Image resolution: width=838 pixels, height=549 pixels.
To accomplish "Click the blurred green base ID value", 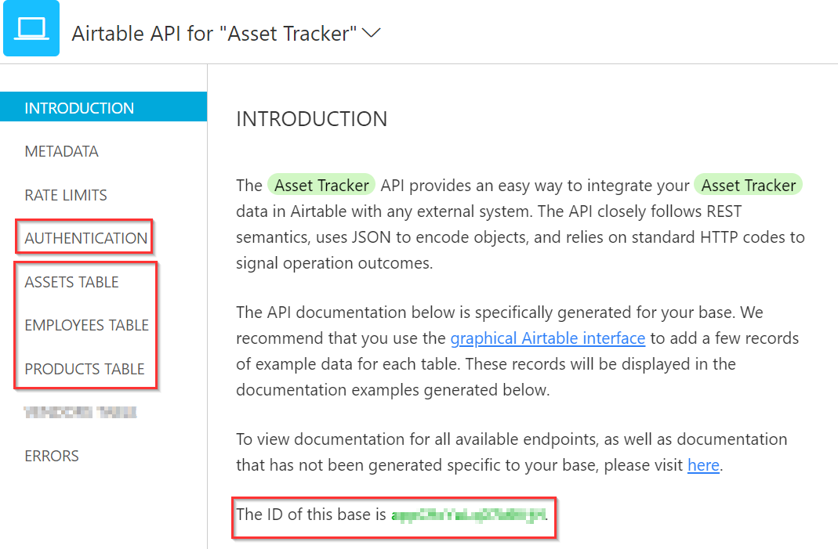I will [467, 515].
